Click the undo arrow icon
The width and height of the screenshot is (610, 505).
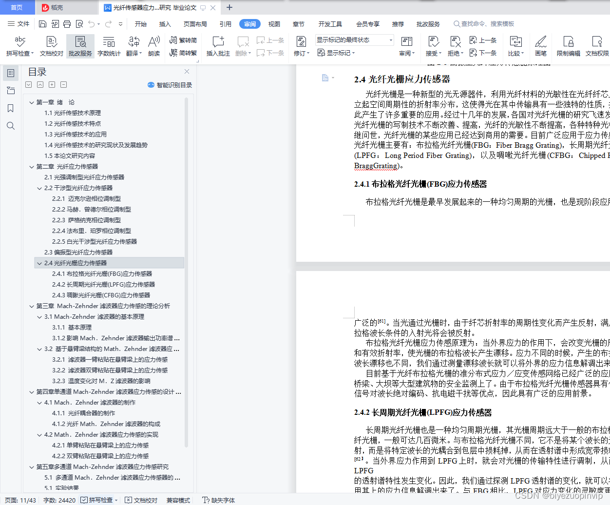[92, 24]
